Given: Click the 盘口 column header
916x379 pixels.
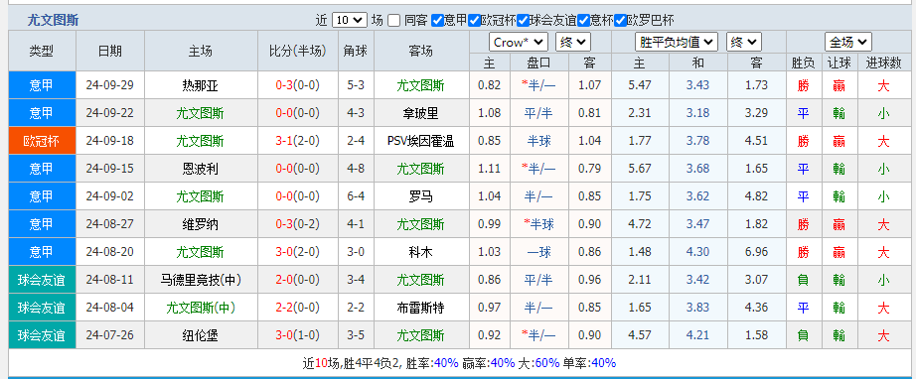Looking at the screenshot, I should (539, 63).
